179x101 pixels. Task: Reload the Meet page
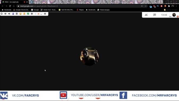[10, 6]
